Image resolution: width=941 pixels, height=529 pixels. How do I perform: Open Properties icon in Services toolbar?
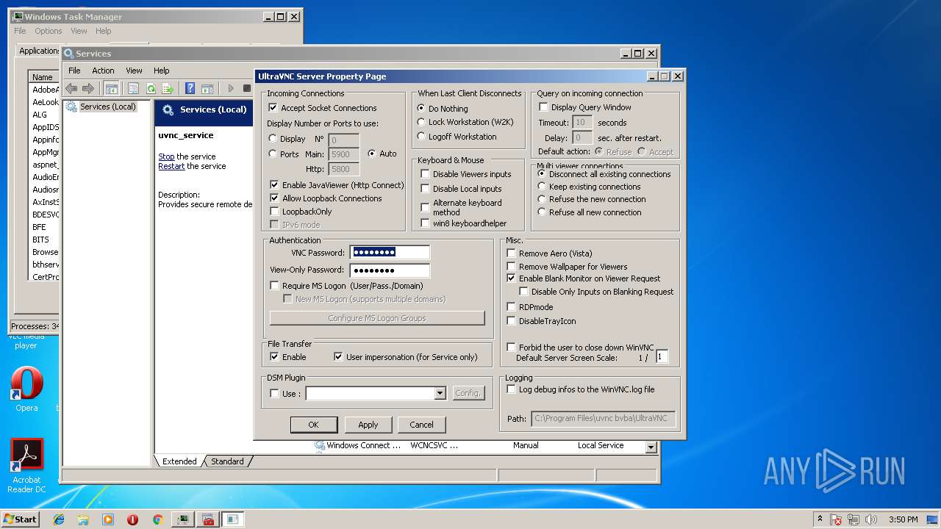tap(133, 89)
